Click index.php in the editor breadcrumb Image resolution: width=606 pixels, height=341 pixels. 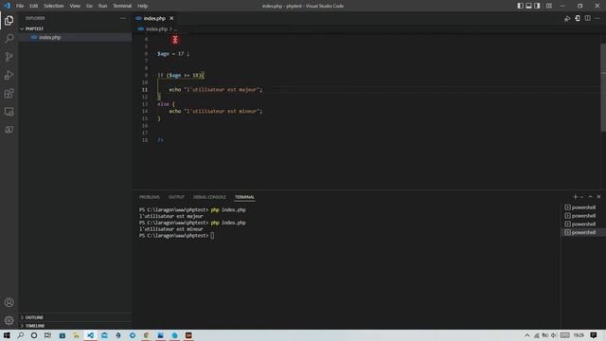pos(156,29)
